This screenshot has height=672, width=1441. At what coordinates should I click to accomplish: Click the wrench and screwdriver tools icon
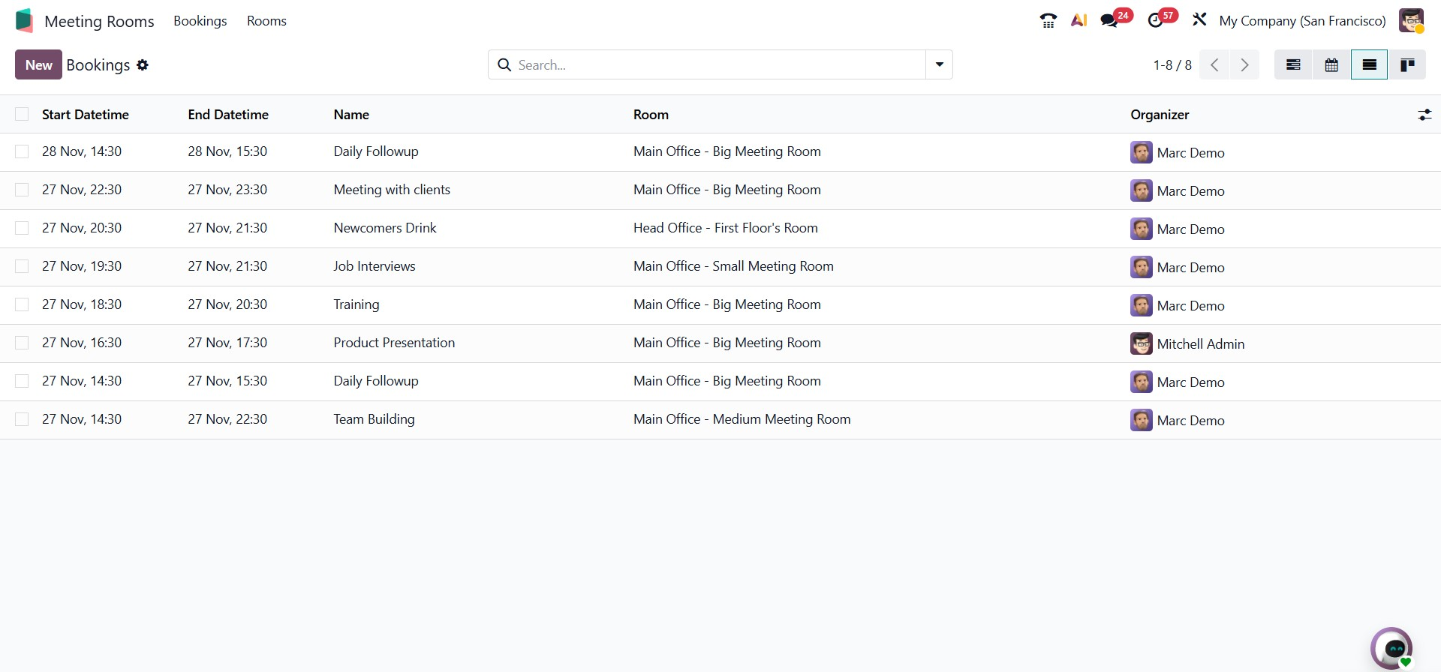[1199, 20]
